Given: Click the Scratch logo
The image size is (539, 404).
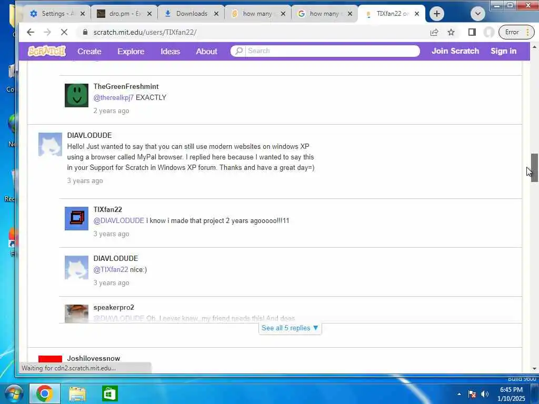Looking at the screenshot, I should click(x=47, y=51).
